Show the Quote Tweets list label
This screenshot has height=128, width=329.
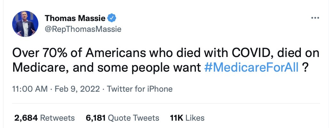tap(133, 118)
